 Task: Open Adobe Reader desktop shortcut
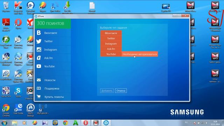click(x=6, y=25)
